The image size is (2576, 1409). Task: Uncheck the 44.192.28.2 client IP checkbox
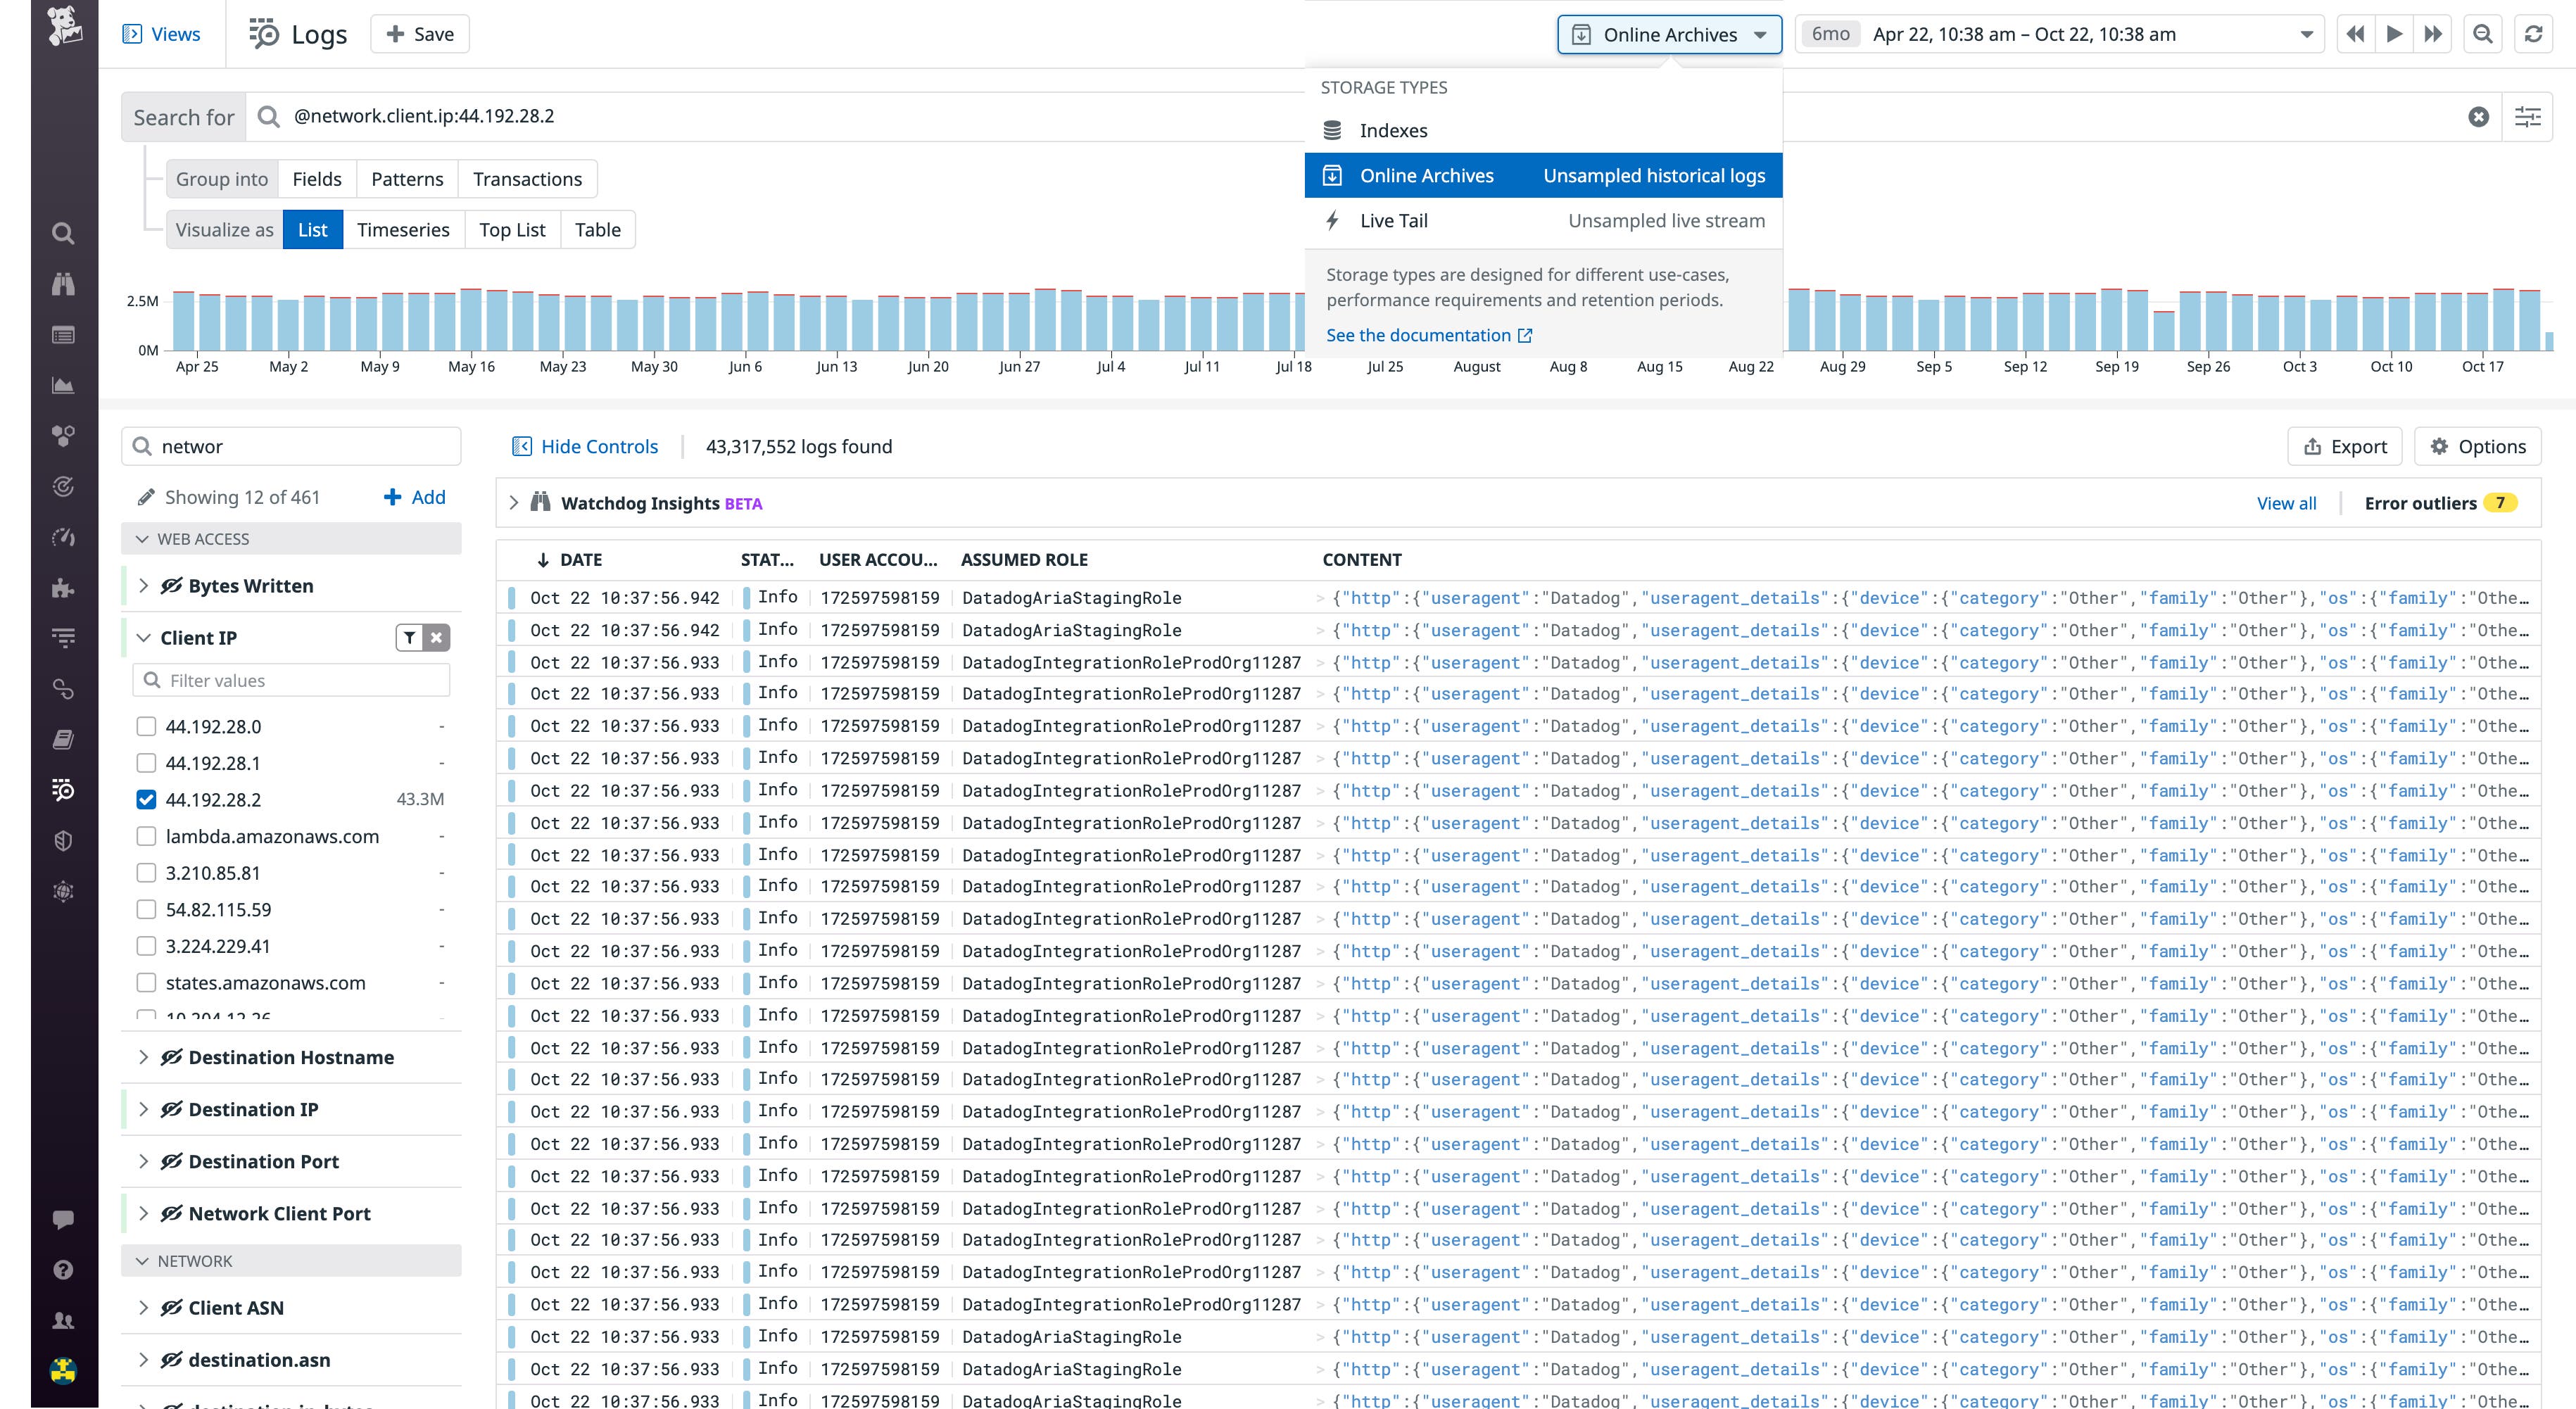pyautogui.click(x=147, y=800)
